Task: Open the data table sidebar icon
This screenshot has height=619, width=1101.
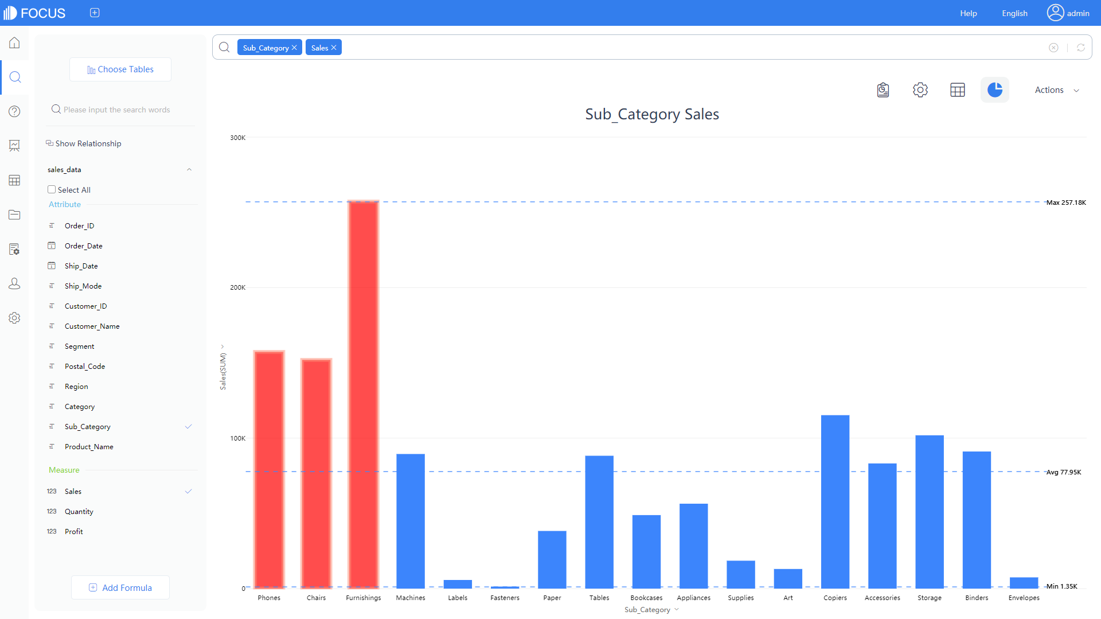Action: 14,180
